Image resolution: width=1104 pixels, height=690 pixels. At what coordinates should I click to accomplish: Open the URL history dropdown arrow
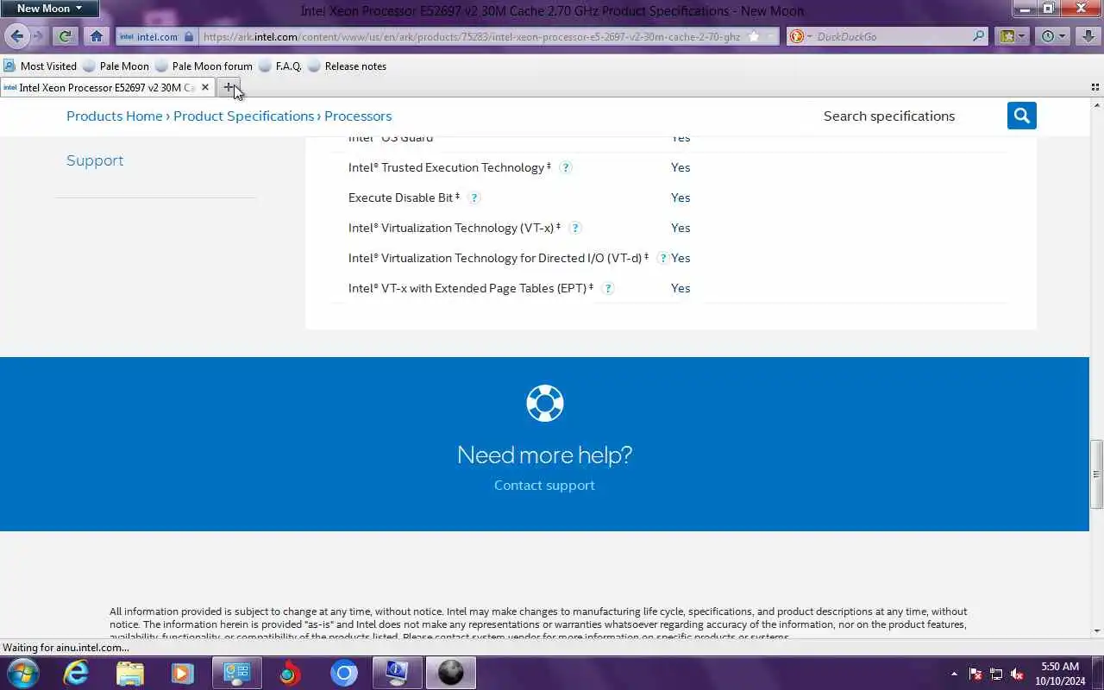click(x=772, y=36)
